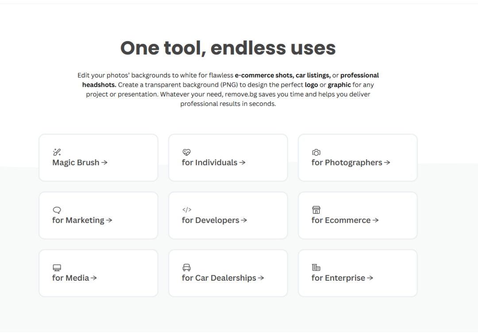This screenshot has width=478, height=336.
Task: Click the code brackets Developers icon
Action: [x=187, y=210]
